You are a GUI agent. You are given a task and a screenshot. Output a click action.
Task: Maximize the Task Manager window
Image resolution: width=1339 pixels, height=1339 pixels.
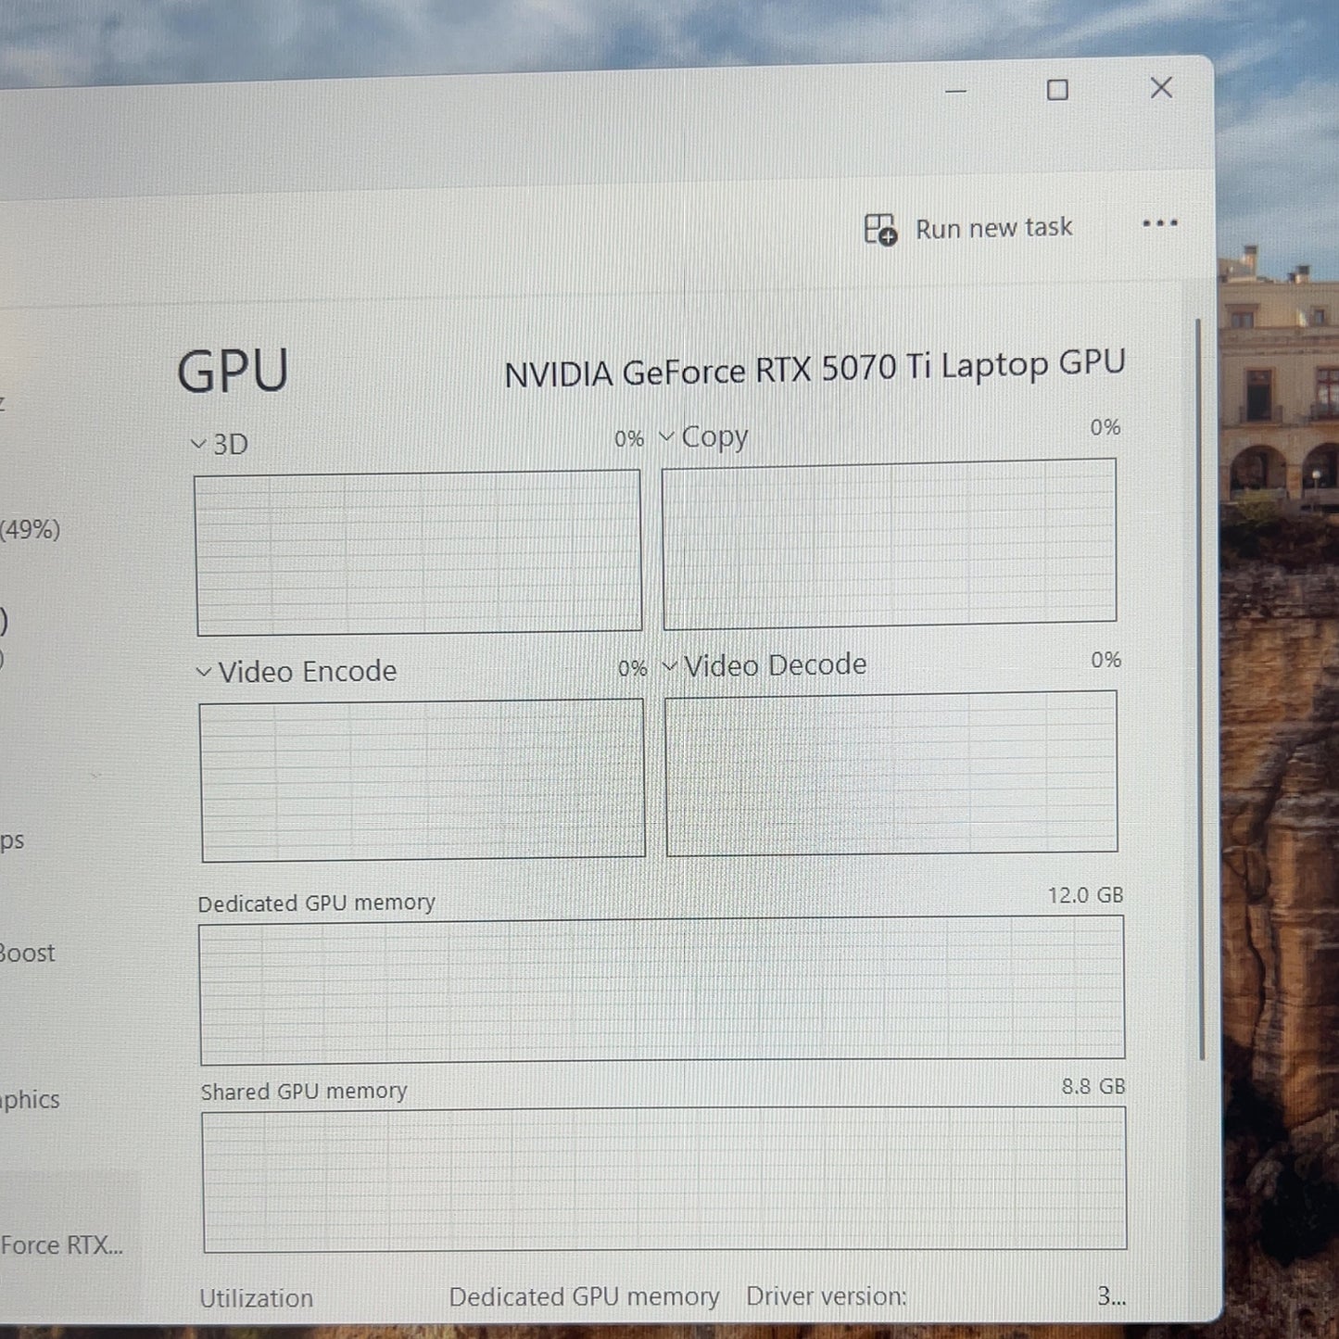pyautogui.click(x=1057, y=90)
